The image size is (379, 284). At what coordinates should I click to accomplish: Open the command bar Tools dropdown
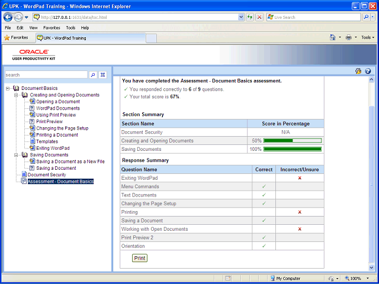click(x=368, y=37)
